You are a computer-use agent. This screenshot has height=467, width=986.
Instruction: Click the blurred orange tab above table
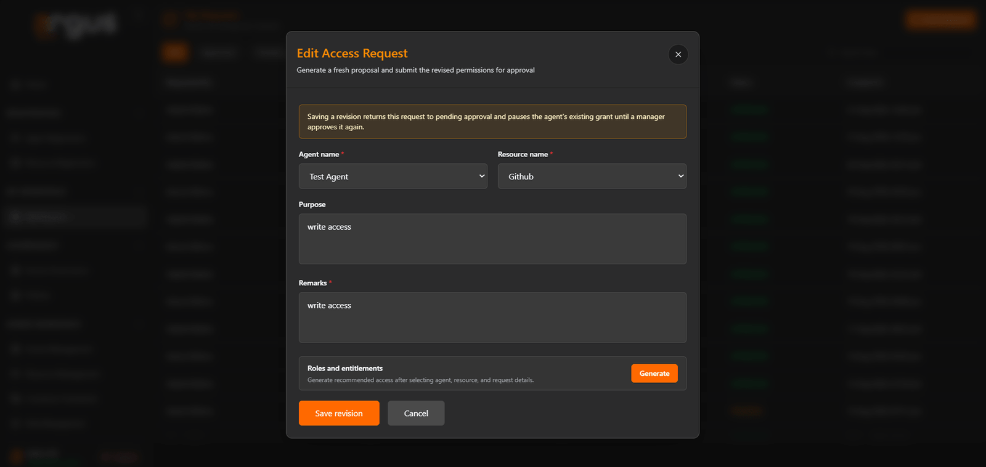click(175, 53)
